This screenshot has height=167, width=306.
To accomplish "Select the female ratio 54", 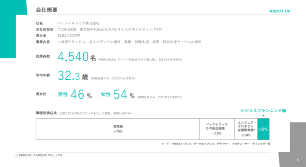I will (x=120, y=95).
